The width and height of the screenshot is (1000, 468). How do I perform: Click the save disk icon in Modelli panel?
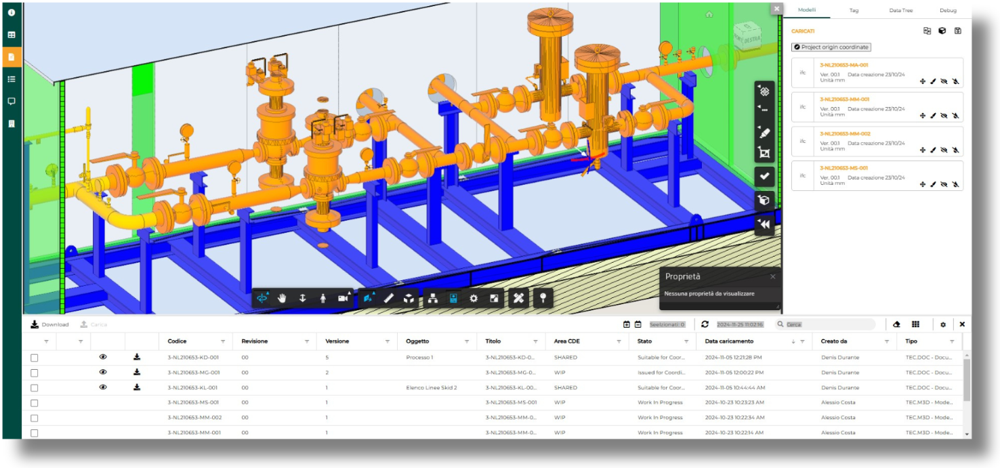(957, 31)
